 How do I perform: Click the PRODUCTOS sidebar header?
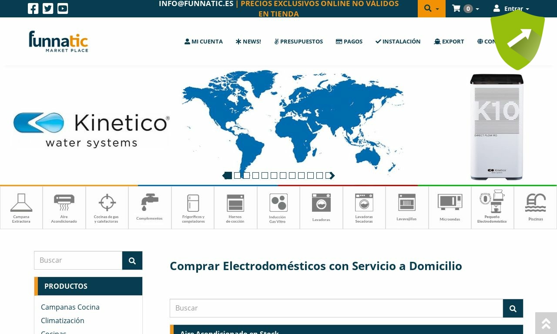(x=88, y=286)
